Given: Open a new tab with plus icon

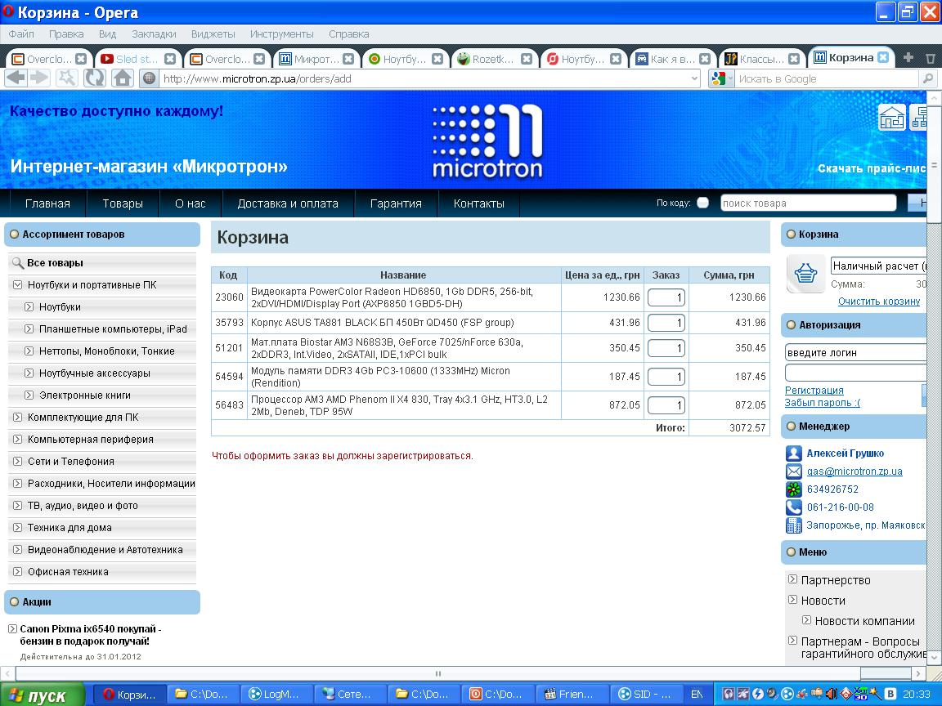Looking at the screenshot, I should (908, 58).
